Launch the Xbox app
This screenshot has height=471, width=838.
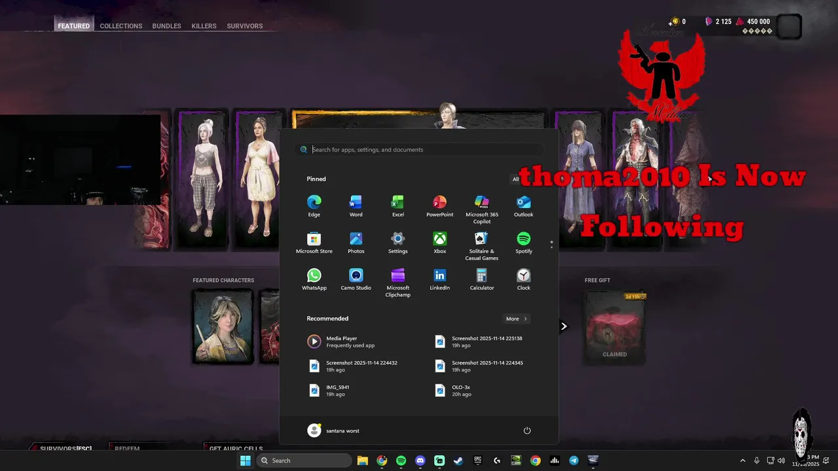[x=439, y=243]
